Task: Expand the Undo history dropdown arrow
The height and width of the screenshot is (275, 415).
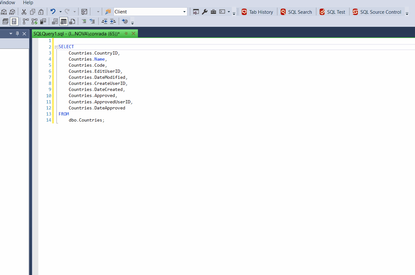Action: (60, 12)
